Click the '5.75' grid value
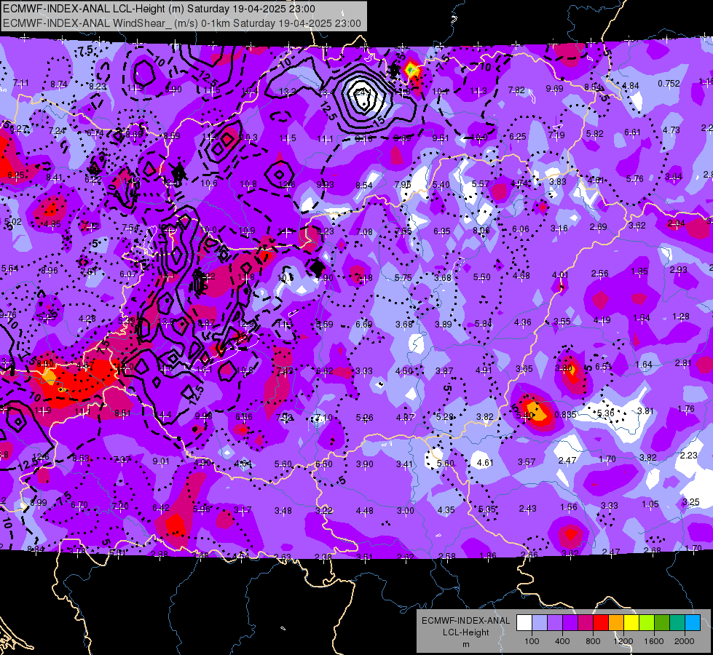 [x=403, y=278]
